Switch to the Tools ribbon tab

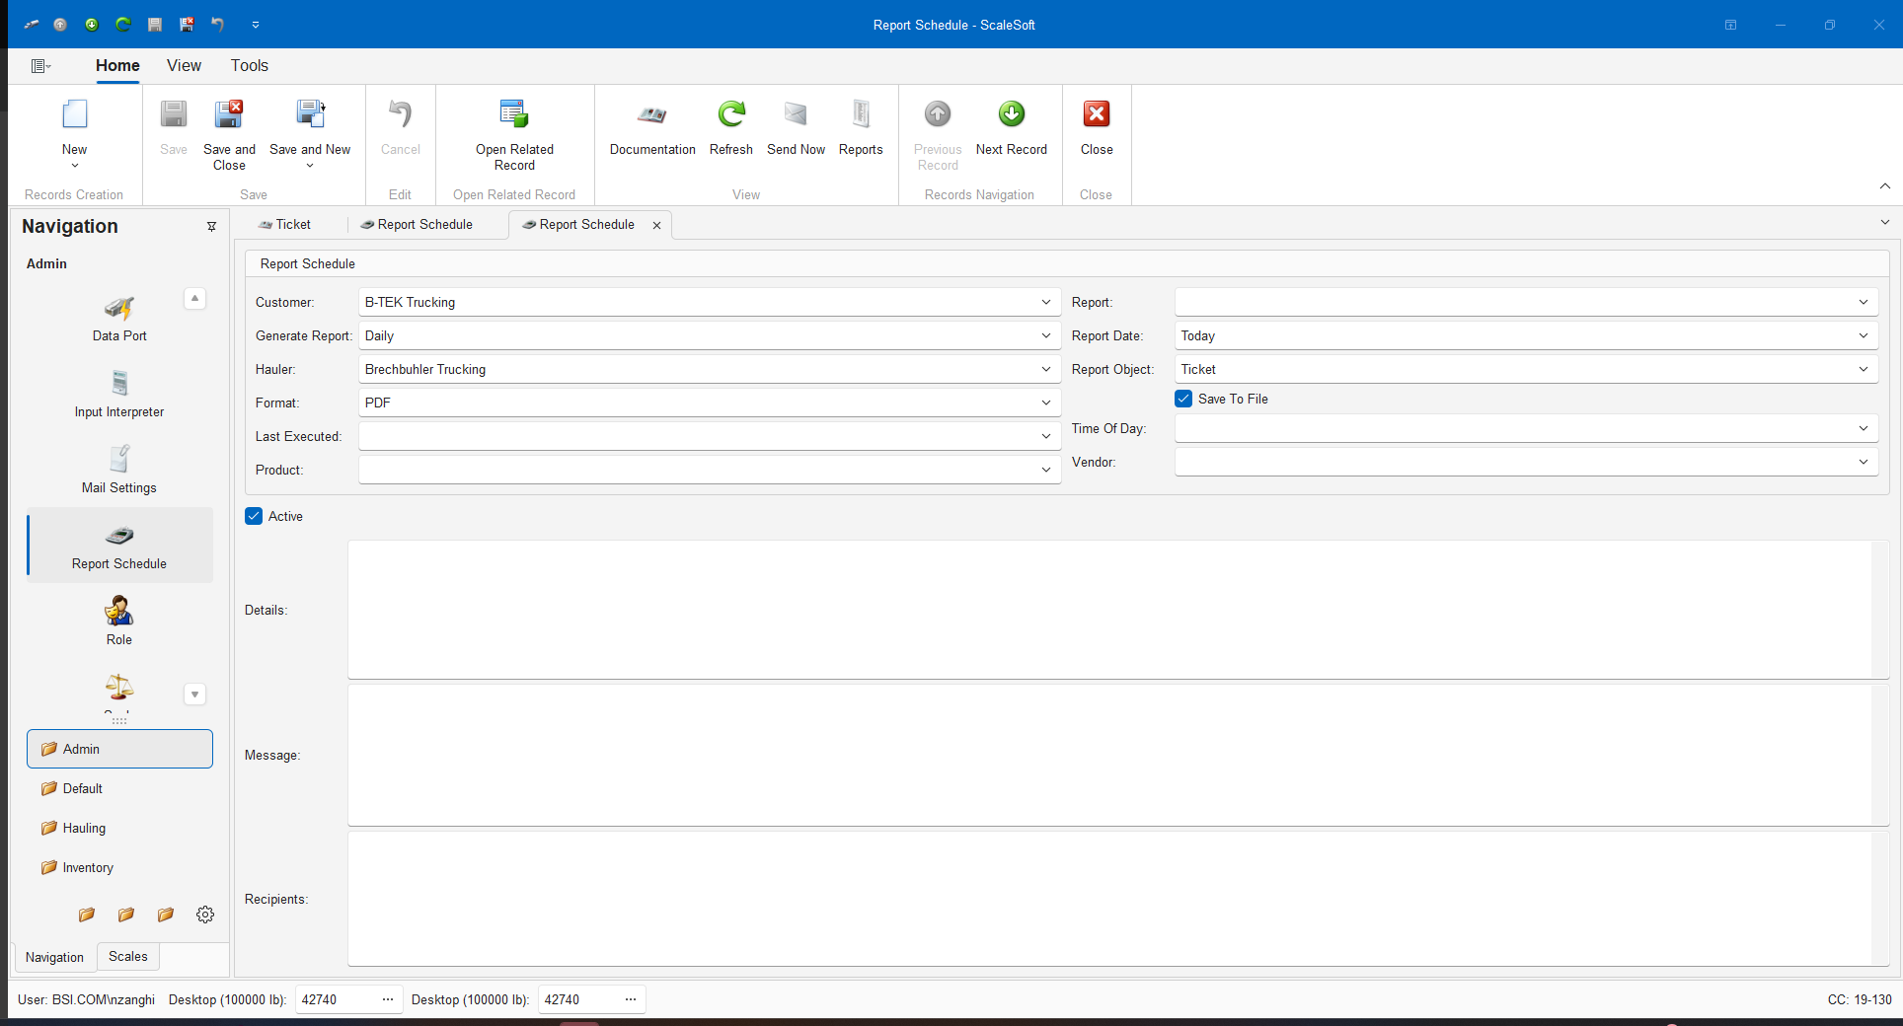(250, 65)
